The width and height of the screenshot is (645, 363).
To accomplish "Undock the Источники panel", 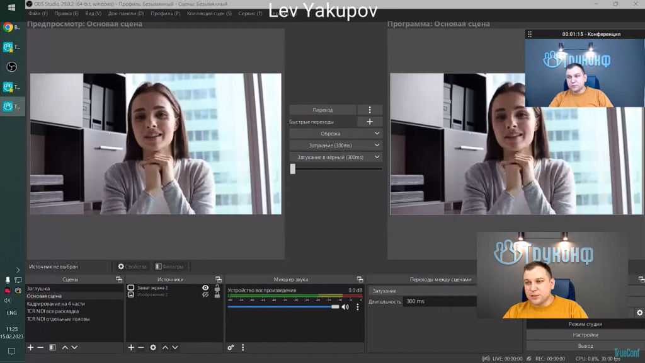I will [x=219, y=279].
